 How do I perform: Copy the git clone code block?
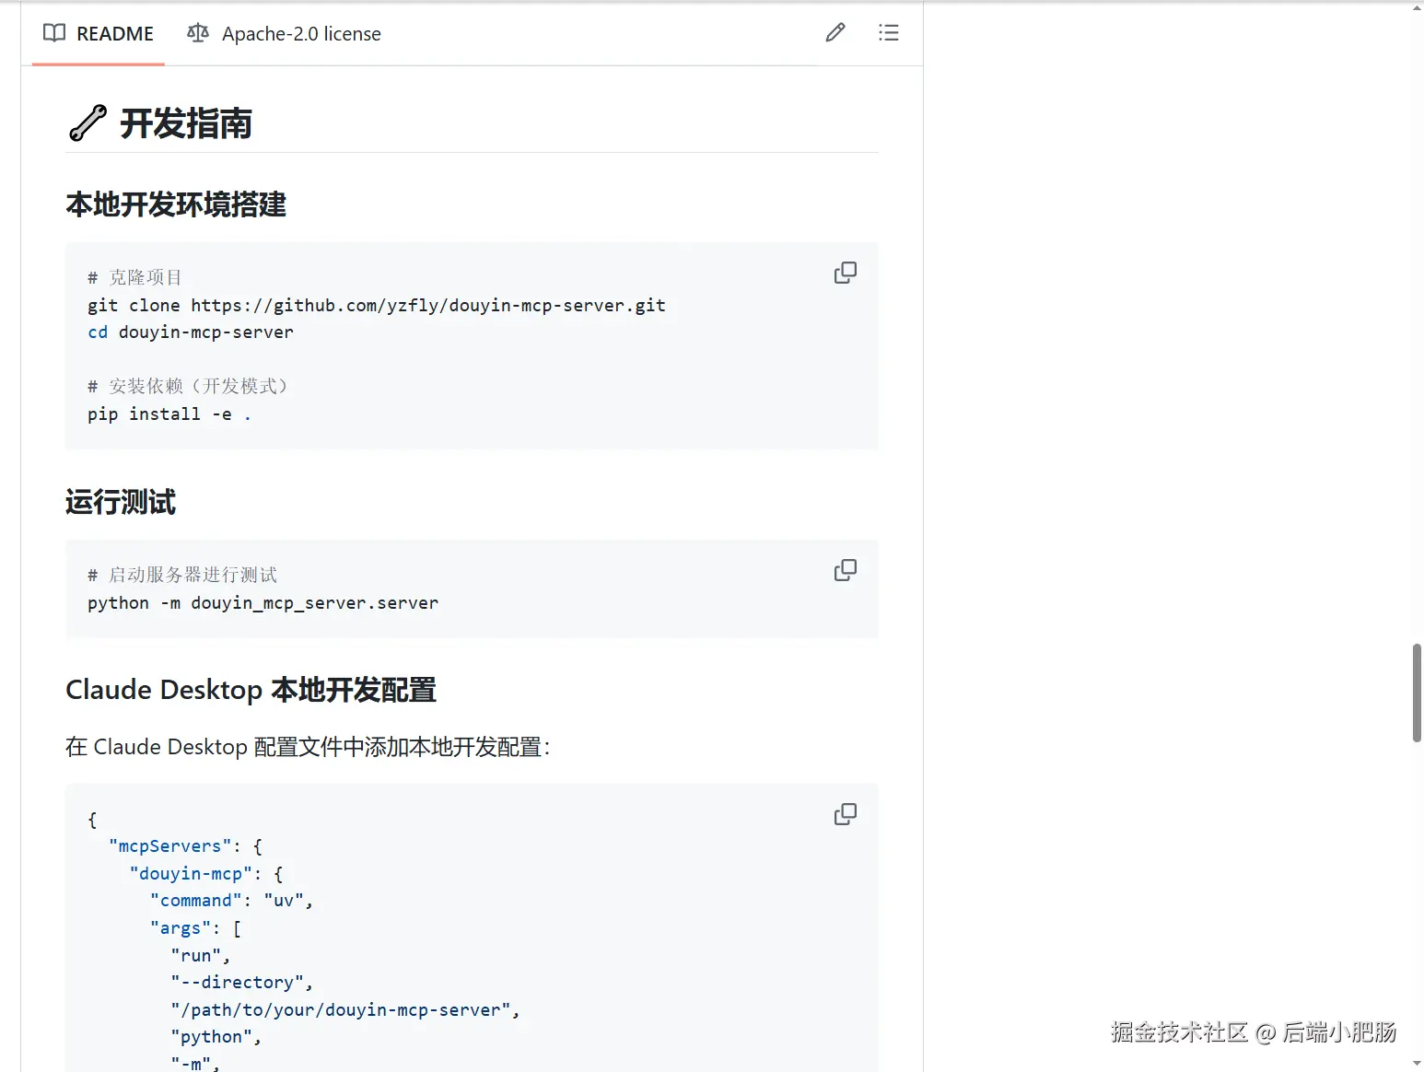(845, 273)
